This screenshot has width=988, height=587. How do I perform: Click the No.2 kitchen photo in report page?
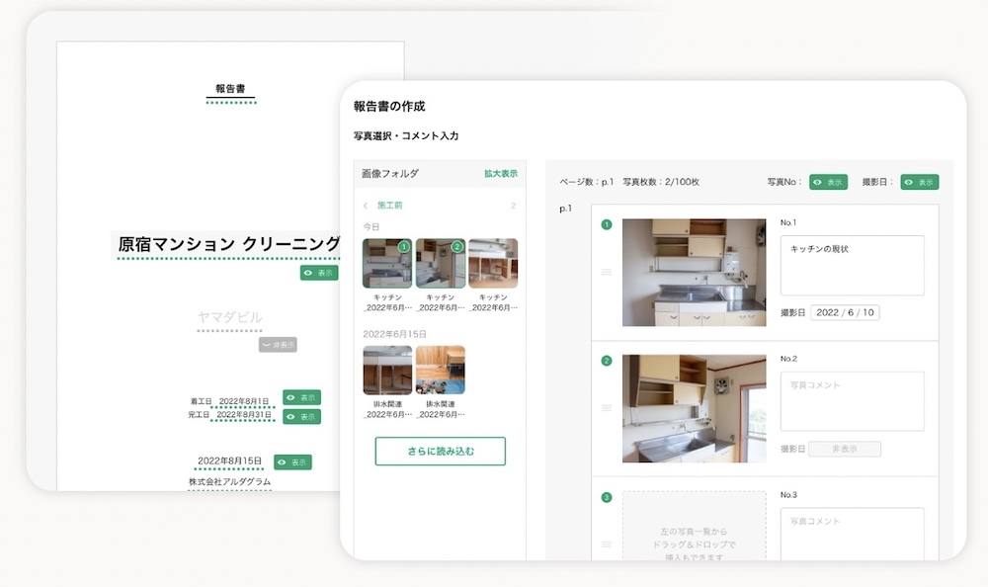click(x=695, y=408)
